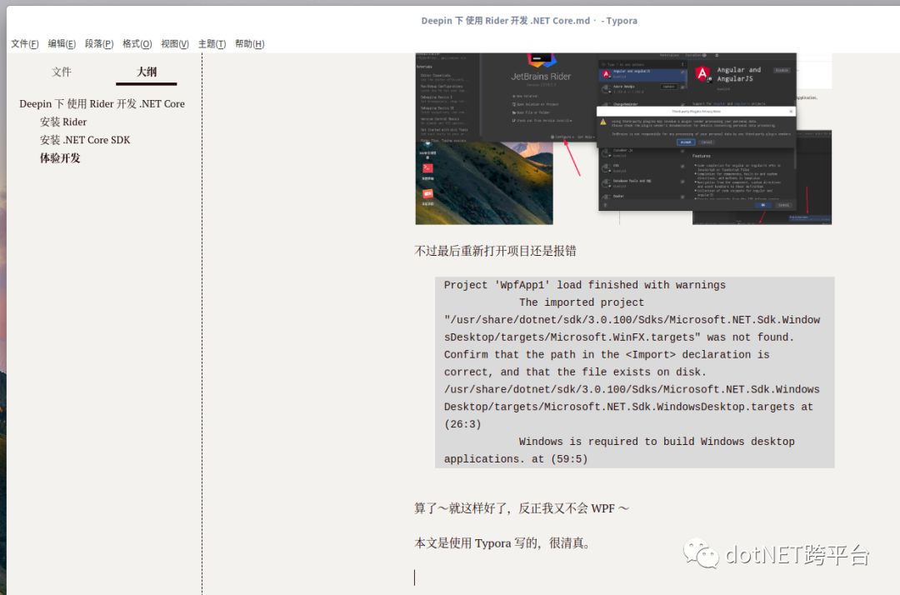
Task: Switch to the 大纲 sidebar tab
Action: pos(147,72)
